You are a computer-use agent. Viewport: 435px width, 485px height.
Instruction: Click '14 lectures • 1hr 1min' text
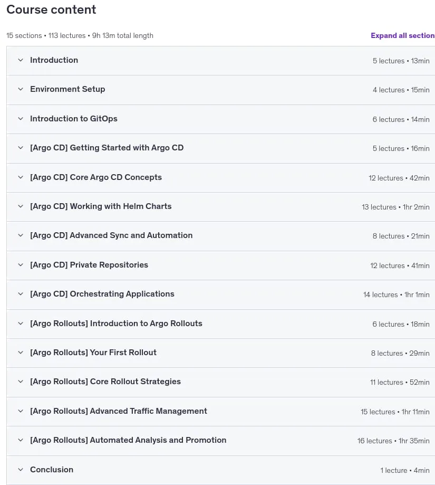click(x=397, y=295)
